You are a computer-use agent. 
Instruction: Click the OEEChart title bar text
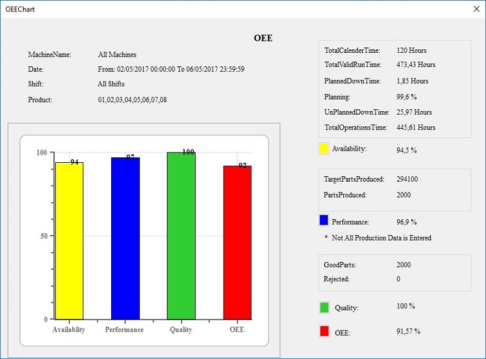20,9
